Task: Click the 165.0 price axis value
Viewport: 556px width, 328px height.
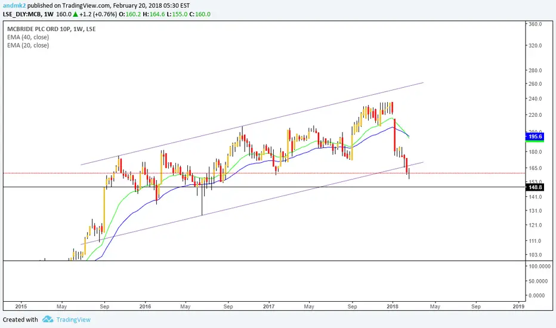Action: (535, 168)
